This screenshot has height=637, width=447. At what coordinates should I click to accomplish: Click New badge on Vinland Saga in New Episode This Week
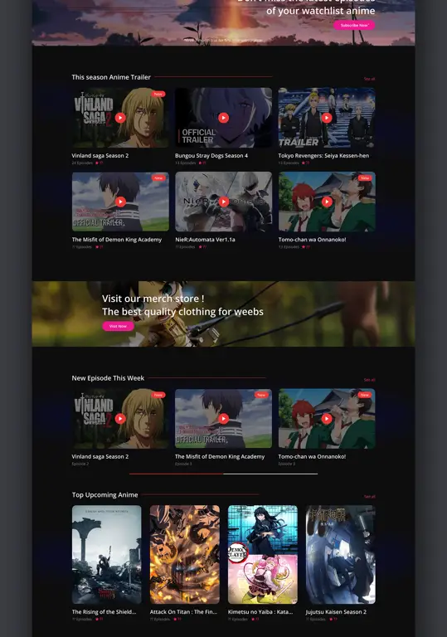click(158, 395)
